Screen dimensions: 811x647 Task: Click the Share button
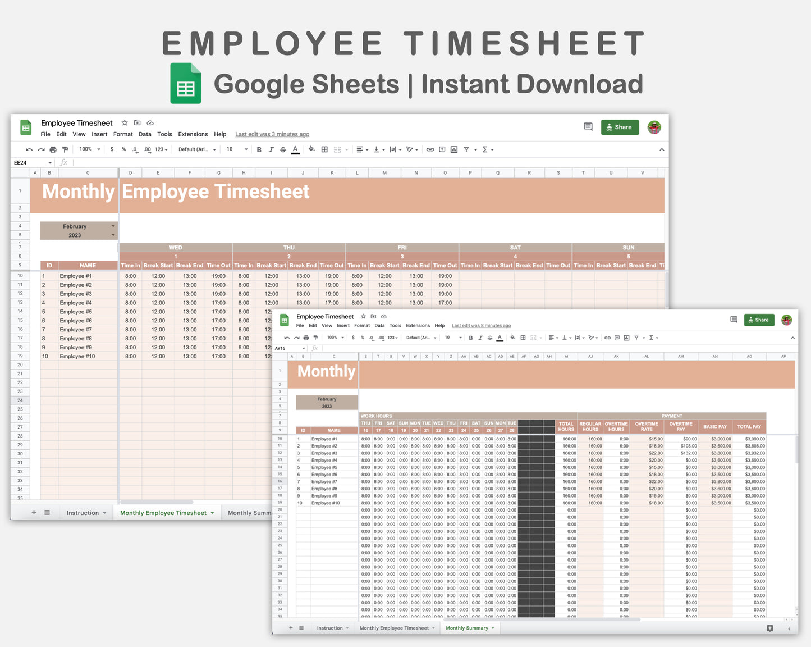(x=620, y=127)
